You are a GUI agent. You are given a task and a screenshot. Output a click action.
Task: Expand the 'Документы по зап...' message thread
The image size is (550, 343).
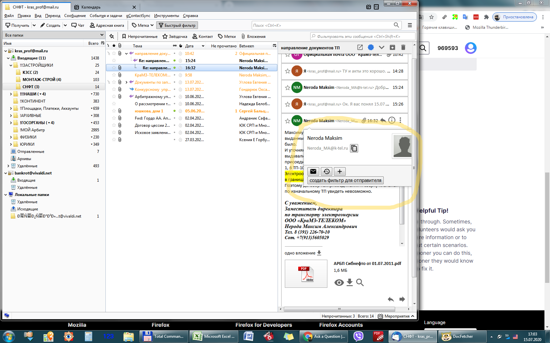pos(126,82)
